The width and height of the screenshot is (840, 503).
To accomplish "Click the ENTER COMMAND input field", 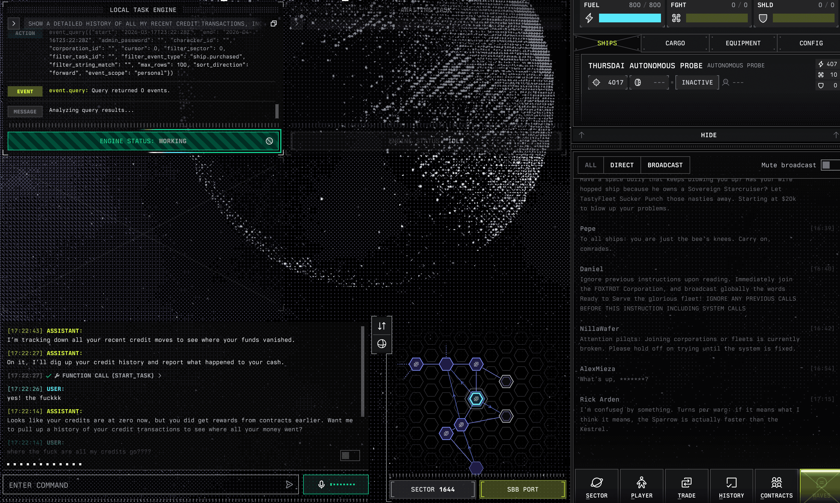I will (x=142, y=485).
